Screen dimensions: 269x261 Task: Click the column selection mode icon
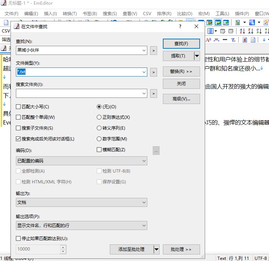tap(210, 31)
